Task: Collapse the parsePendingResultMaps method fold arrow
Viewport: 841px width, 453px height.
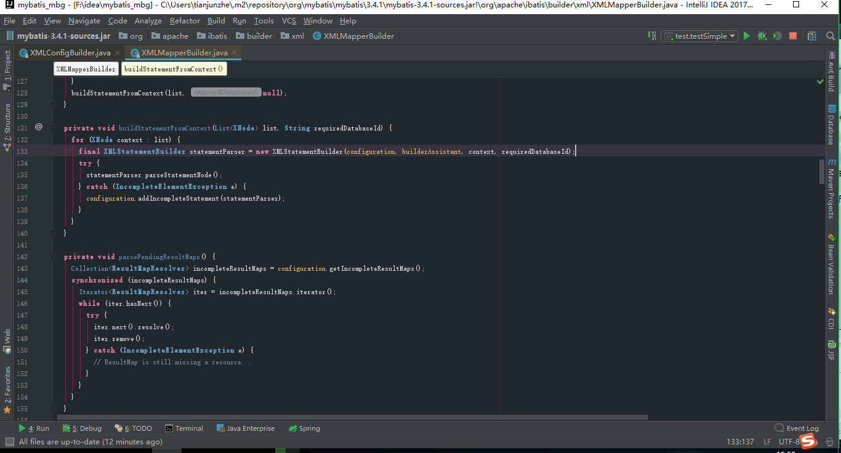Action: click(52, 257)
